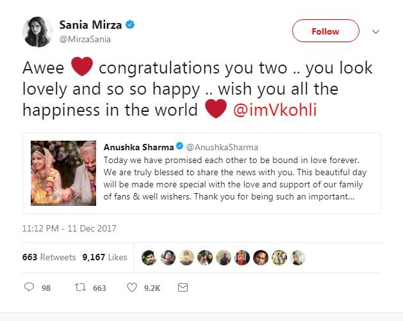View the 9,167 Likes list
The image size is (403, 321).
pos(104,258)
